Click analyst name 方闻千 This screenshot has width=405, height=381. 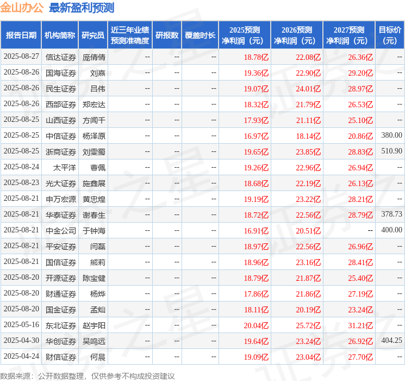[94, 120]
